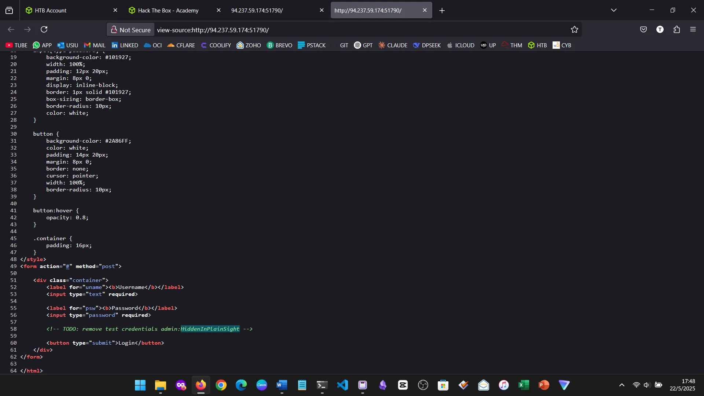Screen dimensions: 704x396
Task: Open Pocket save icon in toolbar
Action: [x=643, y=30]
